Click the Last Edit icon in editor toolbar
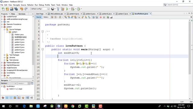193x109 pixels. pyautogui.click(x=52, y=17)
